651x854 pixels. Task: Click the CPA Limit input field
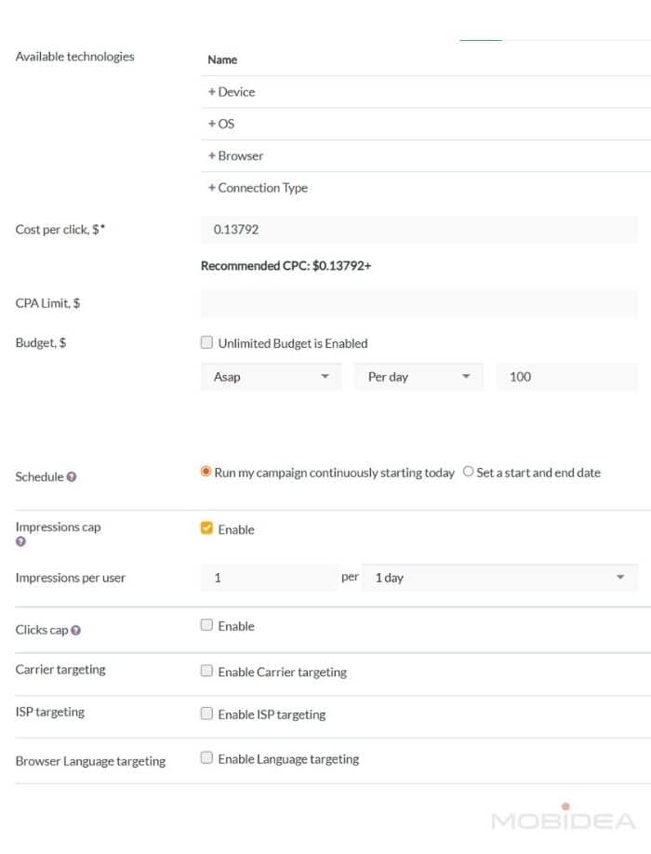click(x=418, y=303)
